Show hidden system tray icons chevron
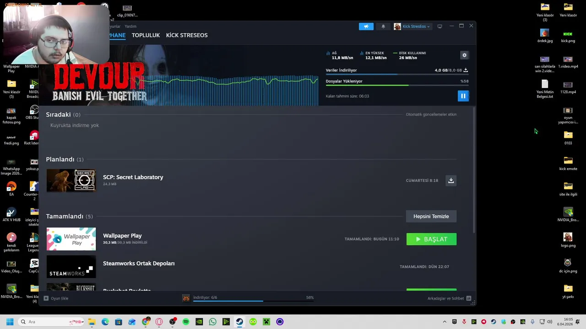586x329 pixels. coord(444,322)
